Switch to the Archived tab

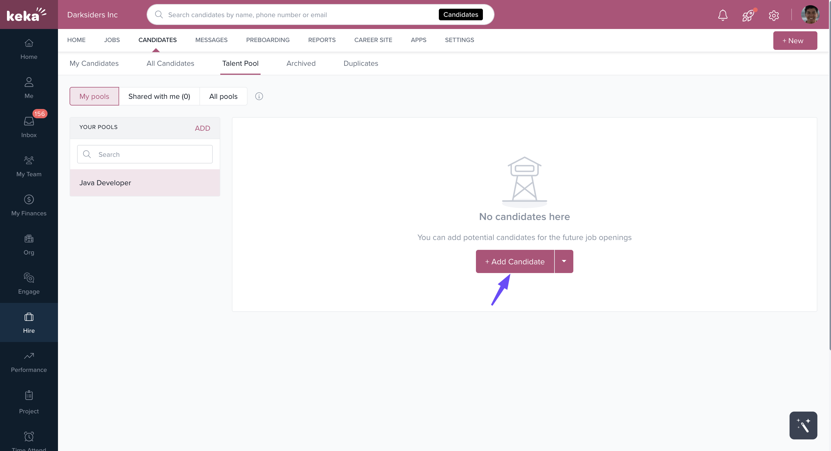(x=301, y=63)
